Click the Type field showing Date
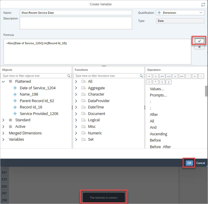 (x=180, y=21)
